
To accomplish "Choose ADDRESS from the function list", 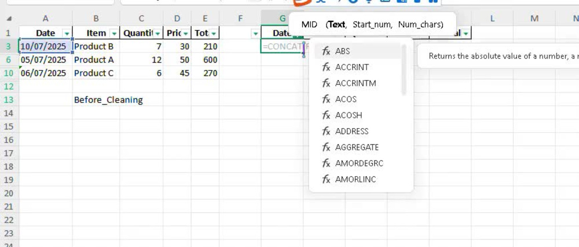I will coord(358,131).
